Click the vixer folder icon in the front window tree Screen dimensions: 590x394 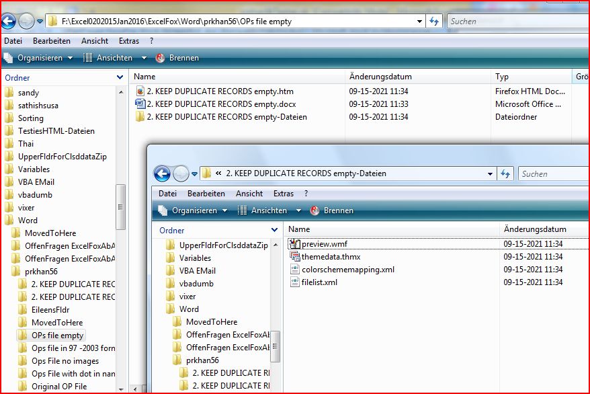pyautogui.click(x=171, y=297)
